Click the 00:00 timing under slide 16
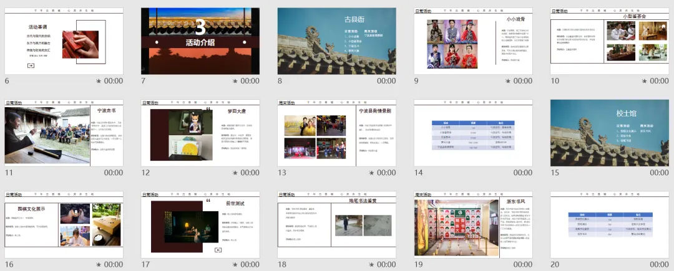This screenshot has width=674, height=271. pyautogui.click(x=114, y=265)
